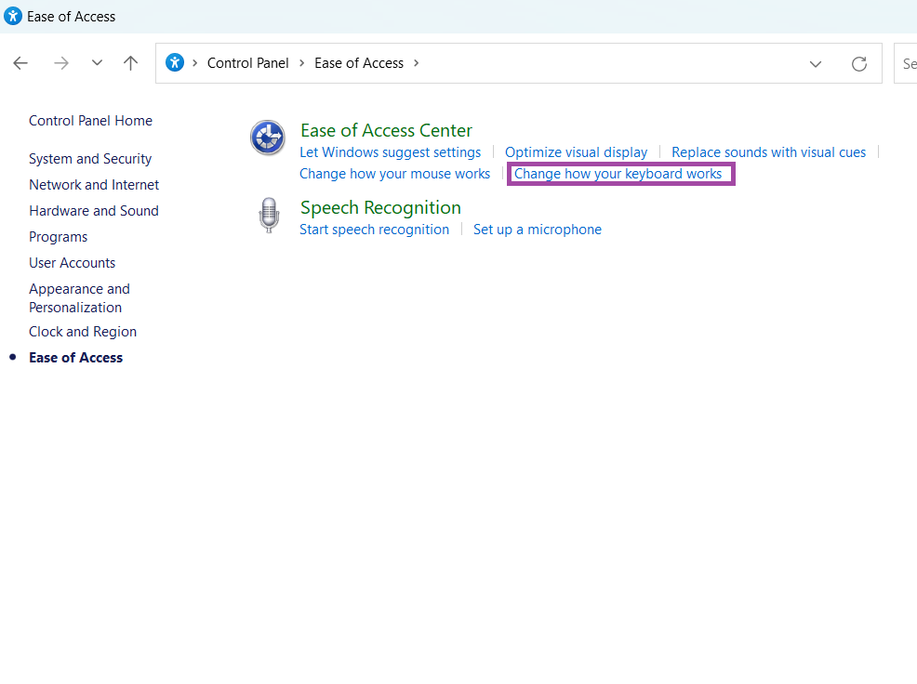Refresh the Control Panel page
The image size is (917, 684).
click(859, 63)
